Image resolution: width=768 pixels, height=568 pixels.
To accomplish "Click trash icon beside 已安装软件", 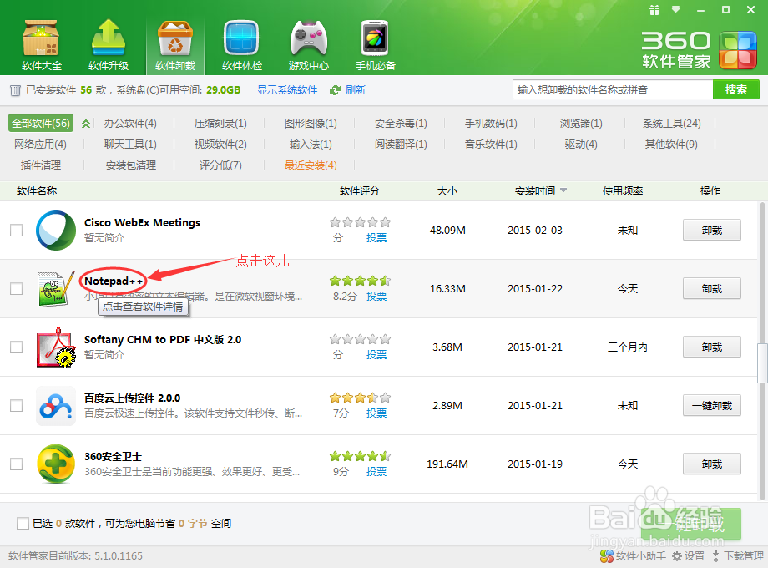I will [15, 90].
